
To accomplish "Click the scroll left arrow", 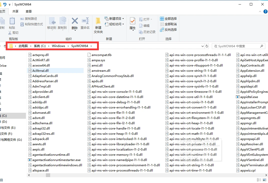I will tap(29, 175).
